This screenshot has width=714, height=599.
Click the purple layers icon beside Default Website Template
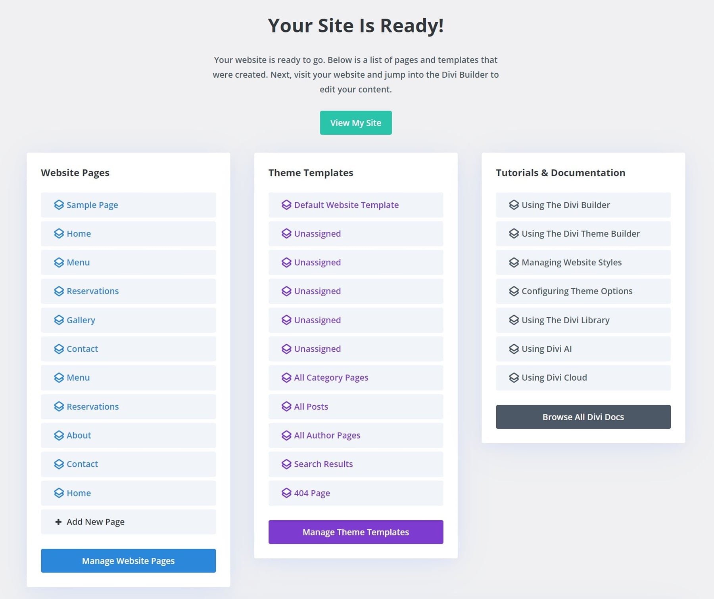[x=286, y=205]
